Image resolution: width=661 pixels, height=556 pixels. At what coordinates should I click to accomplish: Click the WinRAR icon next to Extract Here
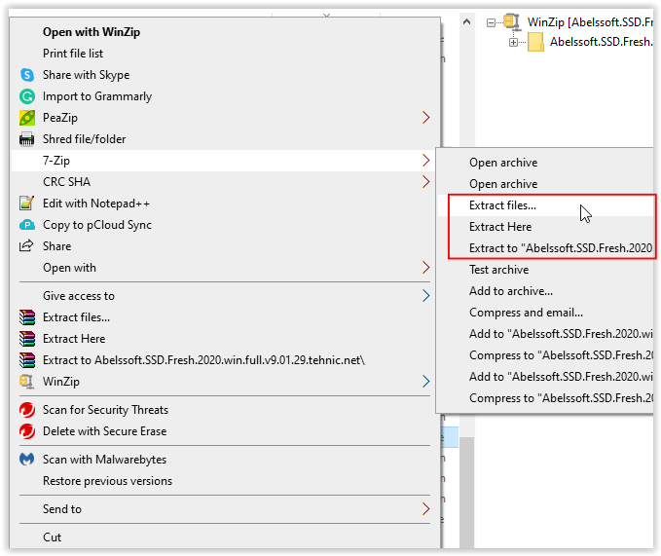(27, 339)
